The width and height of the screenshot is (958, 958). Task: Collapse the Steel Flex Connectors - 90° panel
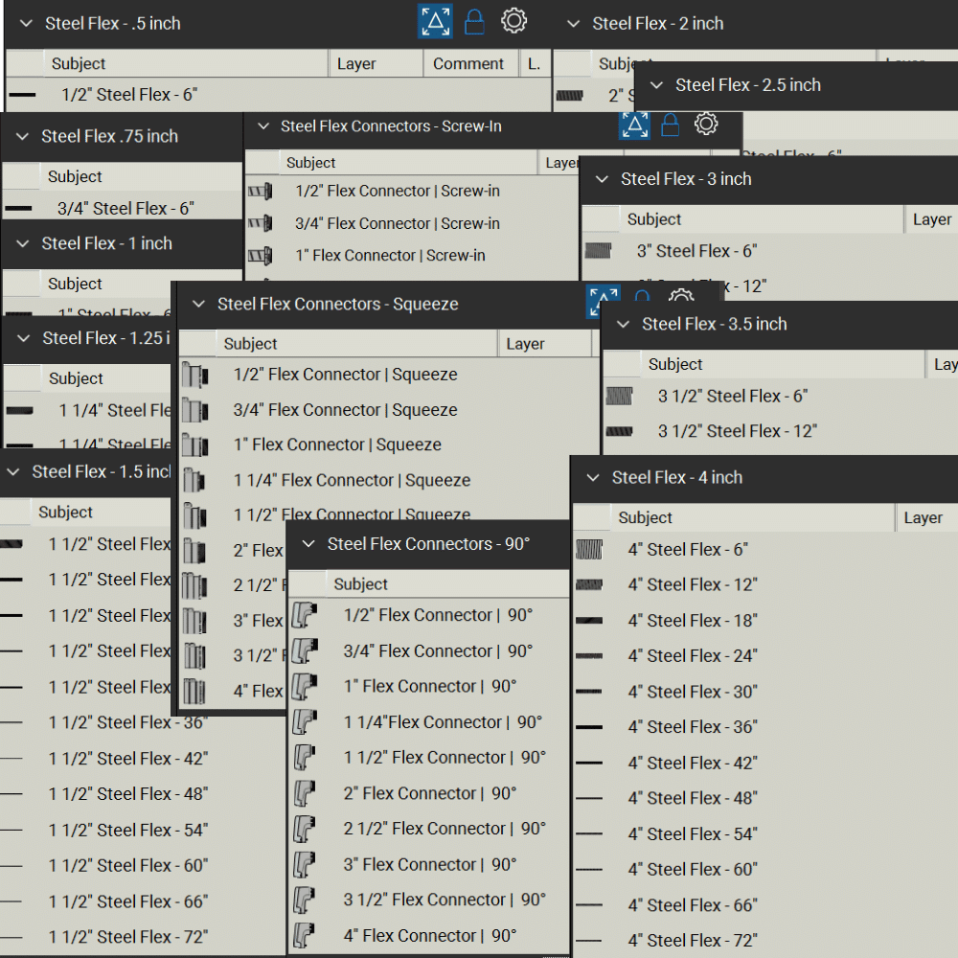(x=308, y=544)
